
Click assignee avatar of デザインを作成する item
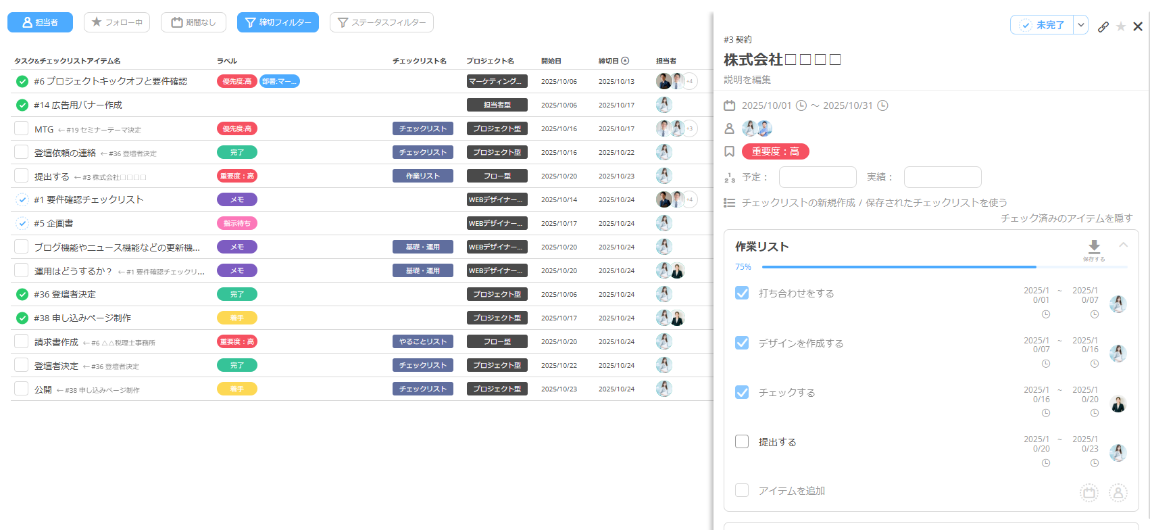[x=1118, y=354]
